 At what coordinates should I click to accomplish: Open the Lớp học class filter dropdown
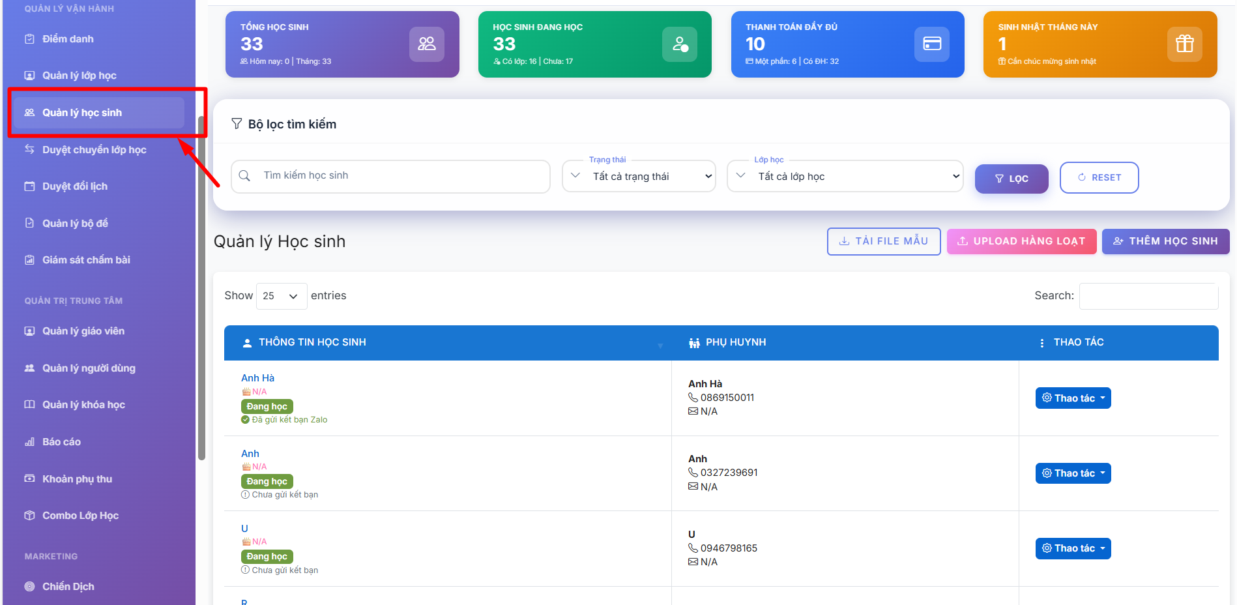coord(845,177)
